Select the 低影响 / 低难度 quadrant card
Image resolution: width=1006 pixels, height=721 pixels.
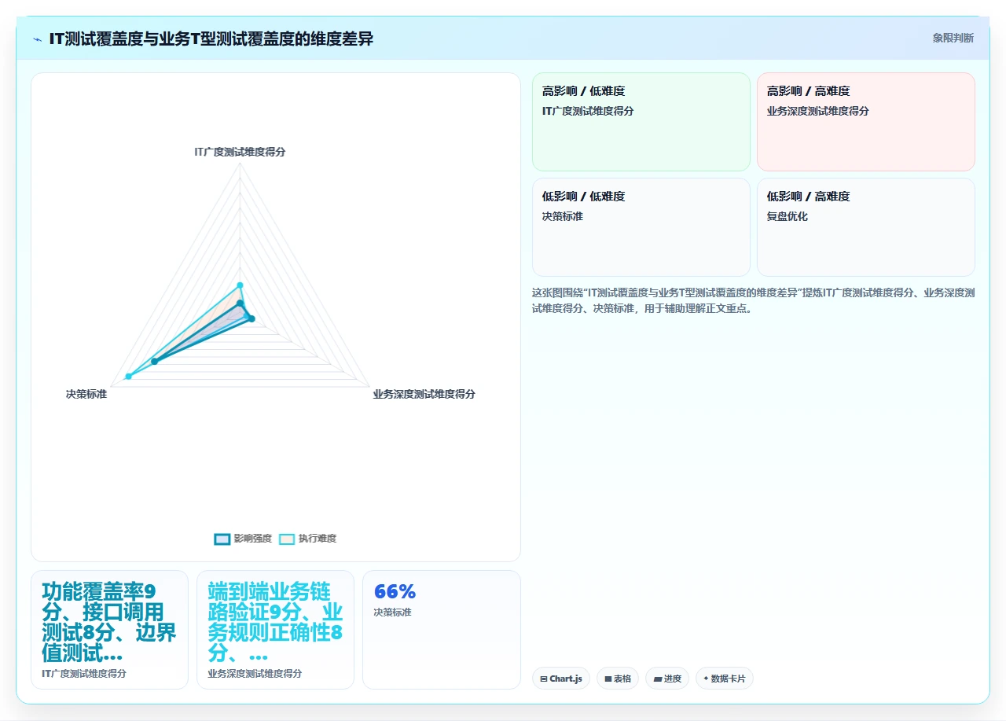click(x=641, y=227)
